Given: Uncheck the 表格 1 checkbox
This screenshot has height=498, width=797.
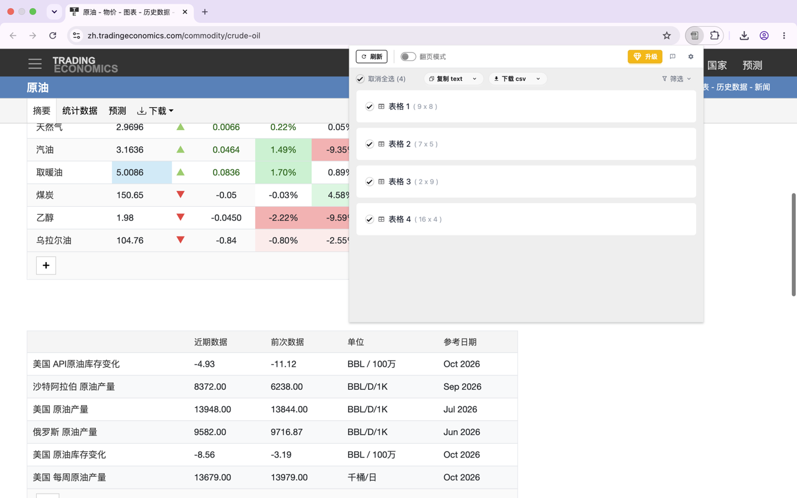Looking at the screenshot, I should click(369, 106).
